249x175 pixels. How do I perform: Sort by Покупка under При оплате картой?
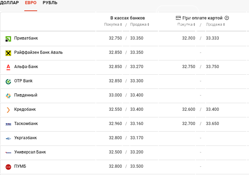pyautogui.click(x=186, y=24)
